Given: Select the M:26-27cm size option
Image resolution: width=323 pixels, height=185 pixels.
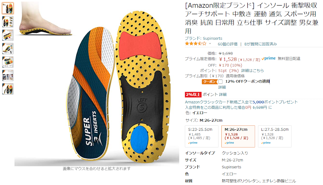Looking at the screenshot, I should click(238, 136).
